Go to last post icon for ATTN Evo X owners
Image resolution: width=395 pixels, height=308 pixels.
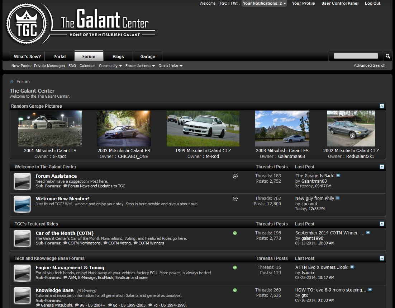[352, 267]
